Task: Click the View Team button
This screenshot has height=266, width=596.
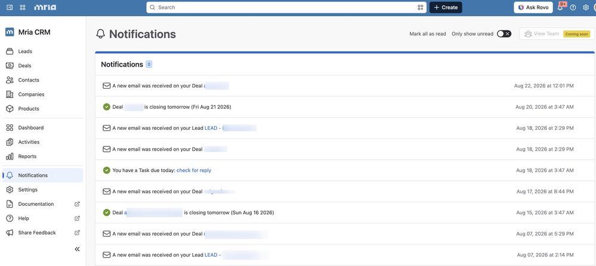Action: (x=557, y=34)
